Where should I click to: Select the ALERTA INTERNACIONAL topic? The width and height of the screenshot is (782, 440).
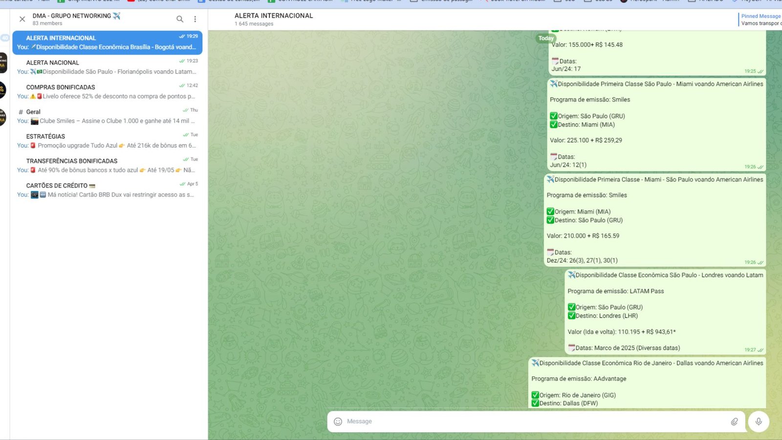point(107,43)
